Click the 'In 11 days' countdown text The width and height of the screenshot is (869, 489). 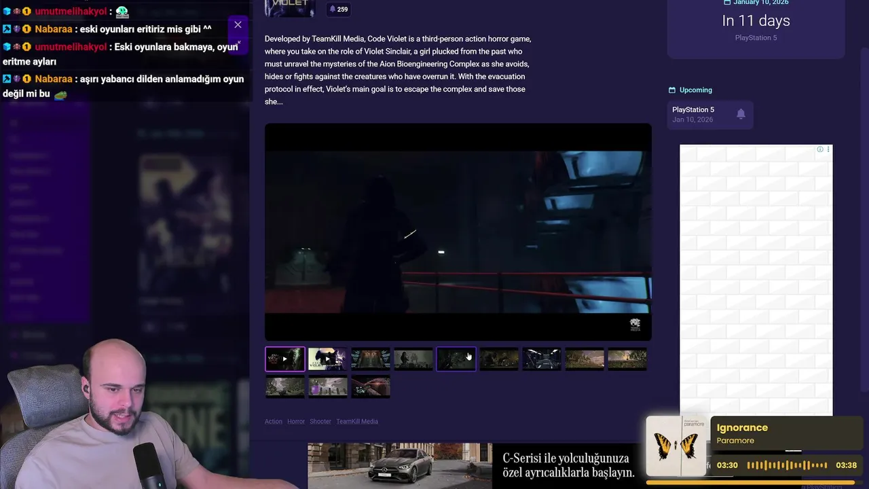(x=756, y=20)
